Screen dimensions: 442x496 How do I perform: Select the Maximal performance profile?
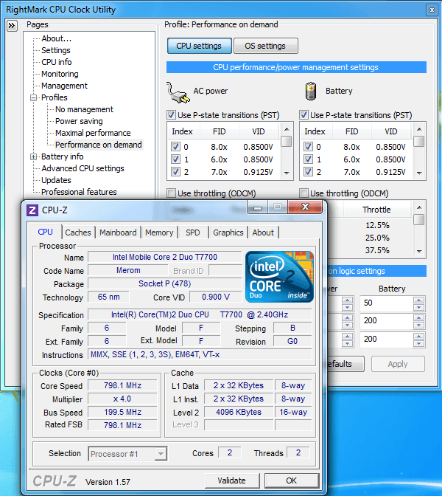(x=93, y=133)
